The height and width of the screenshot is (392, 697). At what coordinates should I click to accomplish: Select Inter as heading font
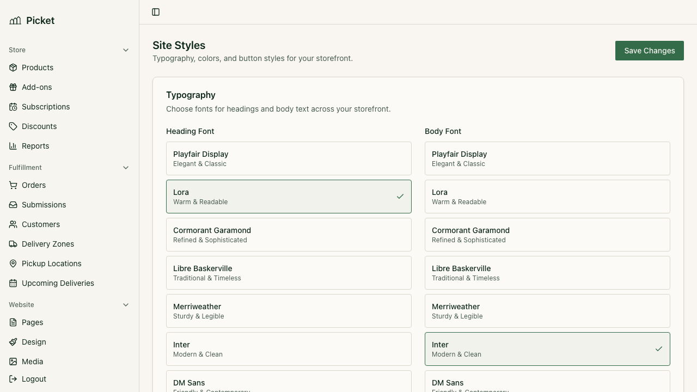tap(289, 349)
